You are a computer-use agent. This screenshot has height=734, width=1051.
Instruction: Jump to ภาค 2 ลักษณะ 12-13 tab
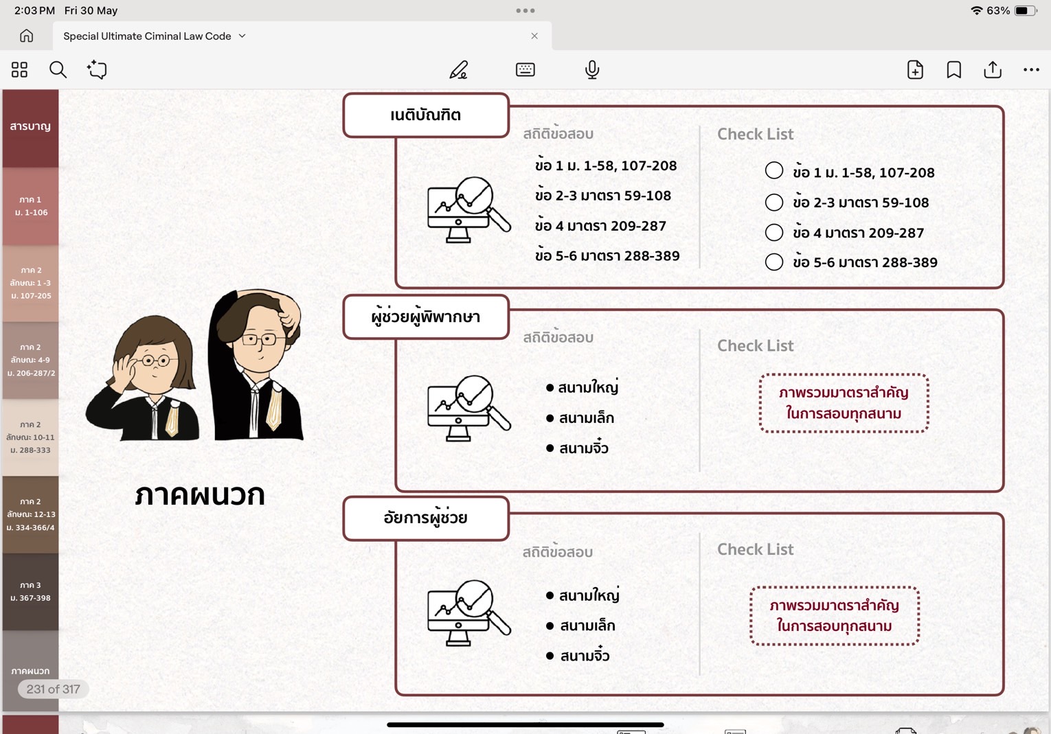click(30, 514)
